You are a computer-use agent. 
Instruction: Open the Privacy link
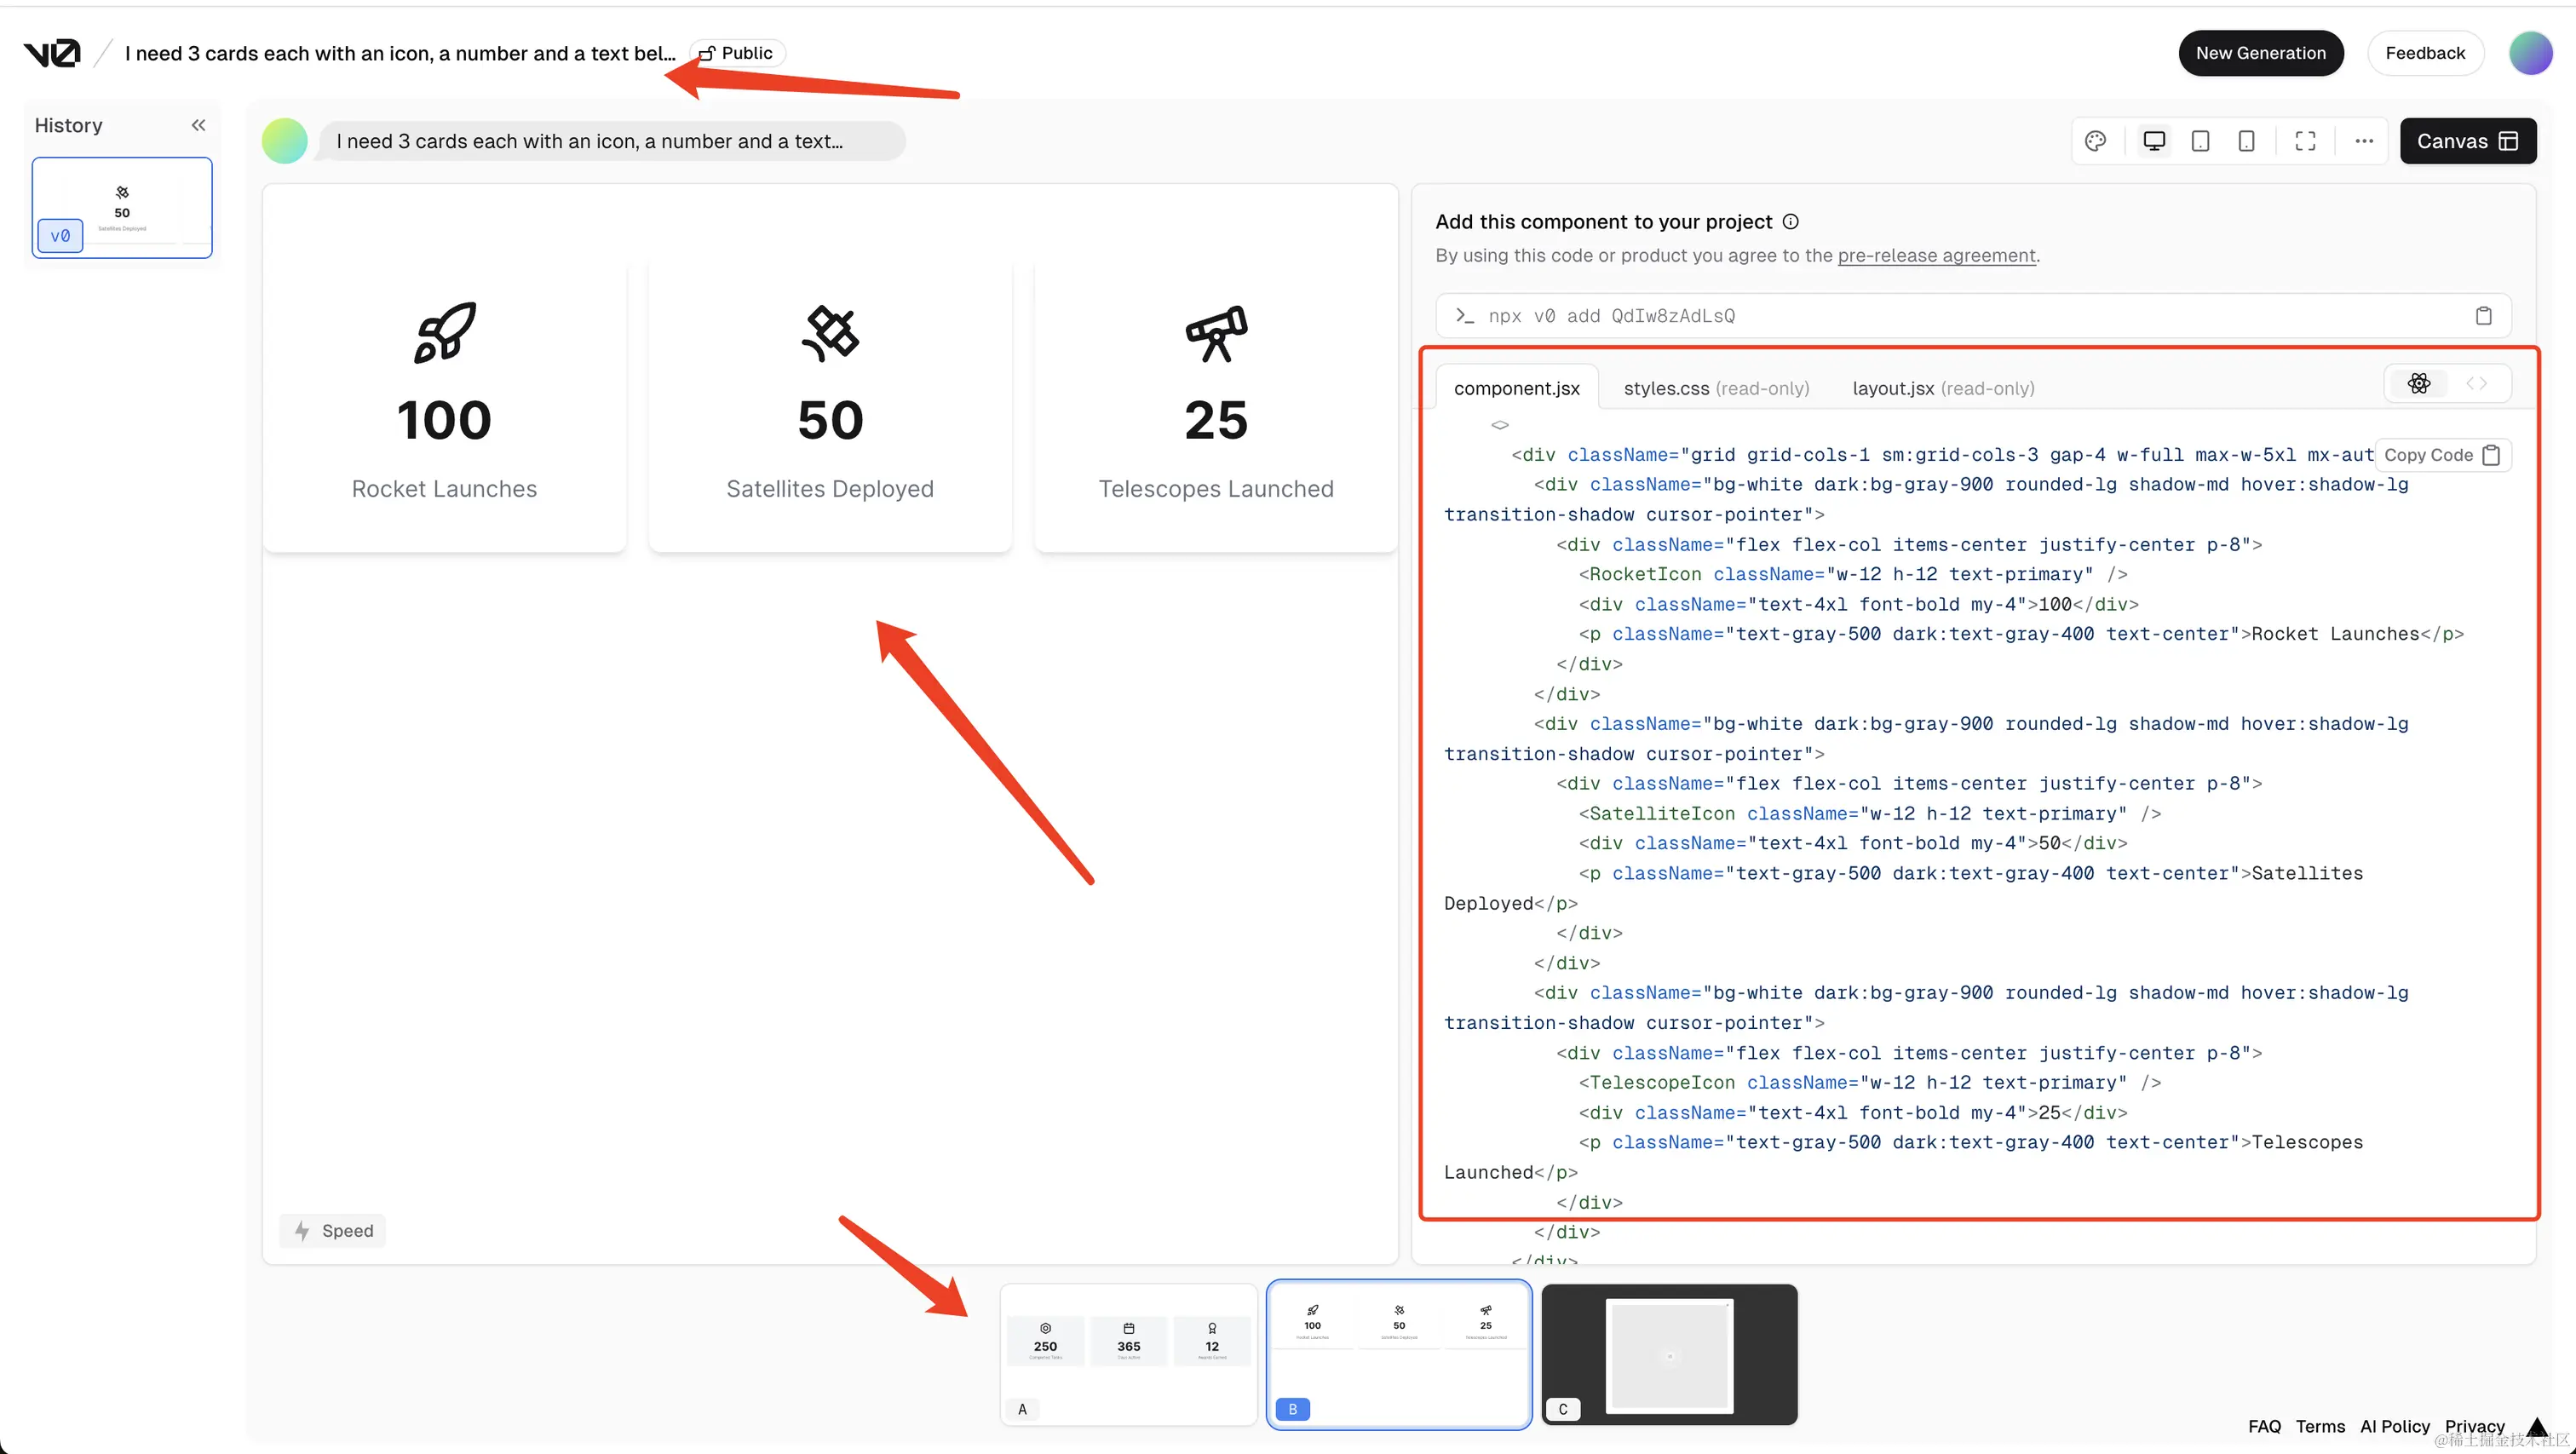2474,1426
